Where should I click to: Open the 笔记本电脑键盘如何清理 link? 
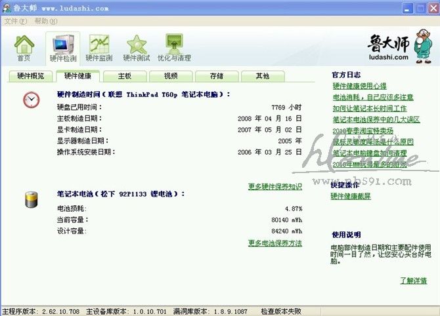pyautogui.click(x=370, y=153)
